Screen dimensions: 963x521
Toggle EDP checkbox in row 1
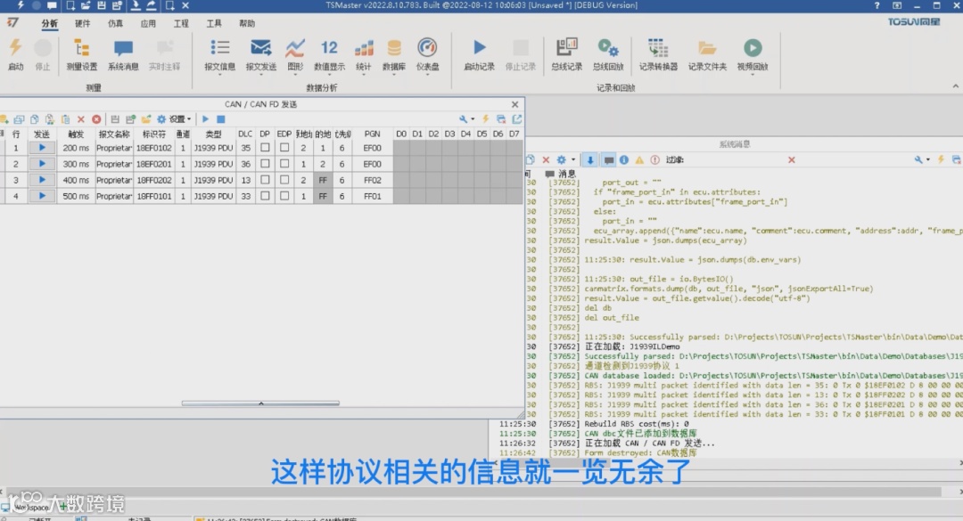coord(284,148)
